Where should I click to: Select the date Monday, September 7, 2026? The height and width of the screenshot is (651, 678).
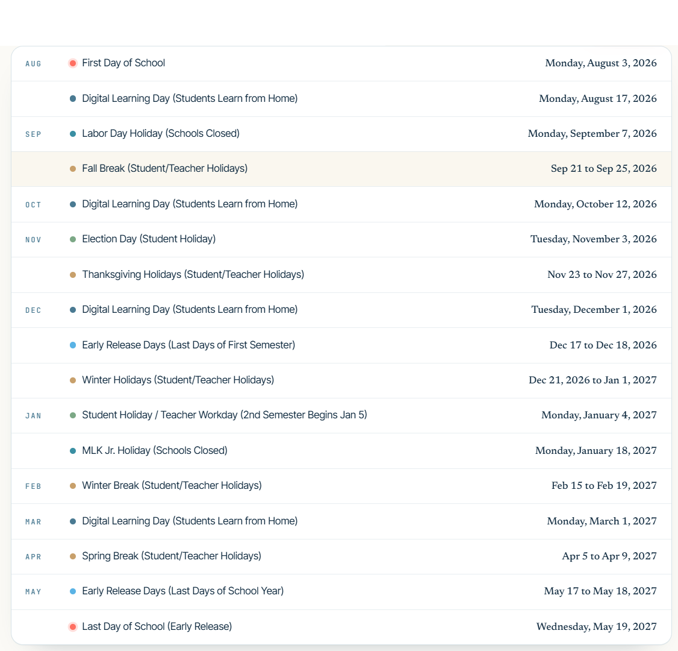coord(592,134)
